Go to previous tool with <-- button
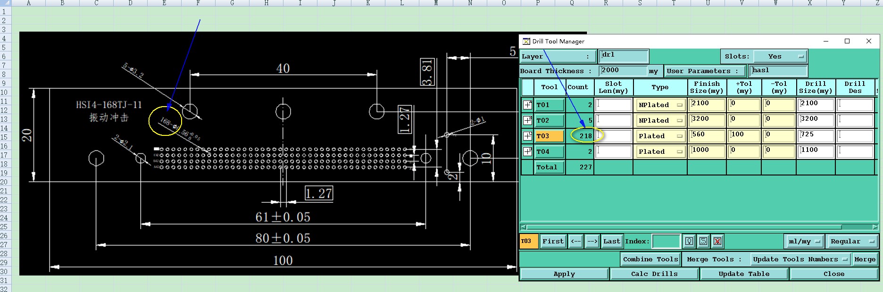Screen dimensions: 883x292 pyautogui.click(x=576, y=241)
